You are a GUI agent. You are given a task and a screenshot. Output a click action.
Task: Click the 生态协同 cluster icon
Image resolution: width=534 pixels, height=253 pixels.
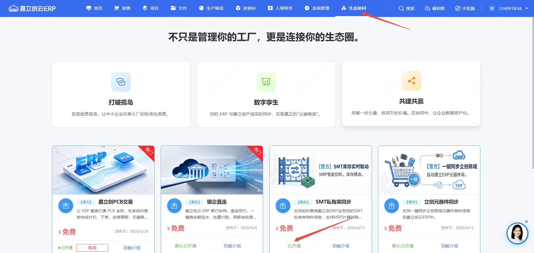(x=344, y=8)
